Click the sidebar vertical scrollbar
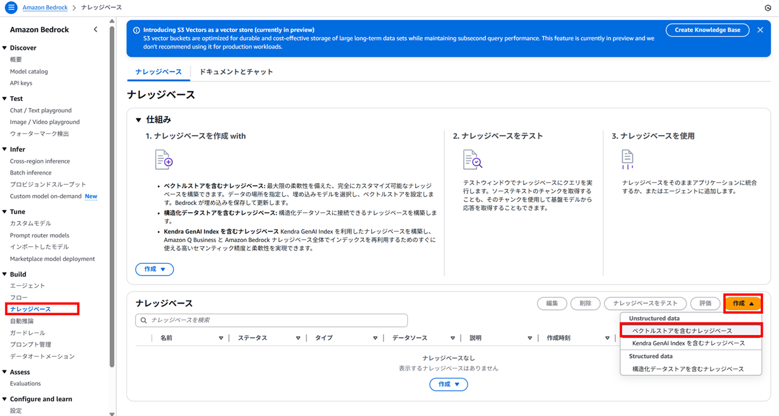The width and height of the screenshot is (779, 416). [x=112, y=196]
